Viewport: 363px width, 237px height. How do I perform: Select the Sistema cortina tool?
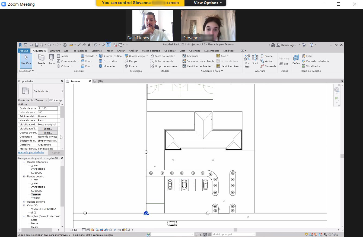tap(110, 56)
